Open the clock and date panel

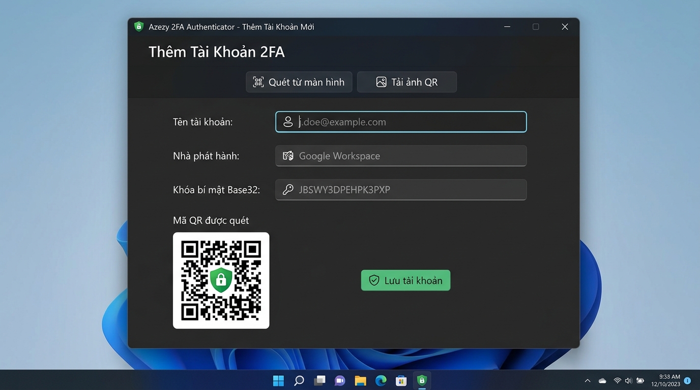point(669,380)
